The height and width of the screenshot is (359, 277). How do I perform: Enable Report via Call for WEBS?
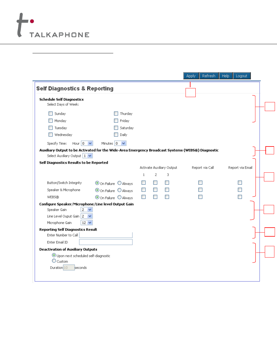pyautogui.click(x=200, y=197)
